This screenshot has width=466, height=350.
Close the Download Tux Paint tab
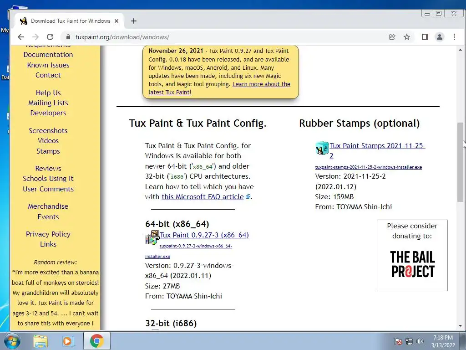tap(116, 21)
